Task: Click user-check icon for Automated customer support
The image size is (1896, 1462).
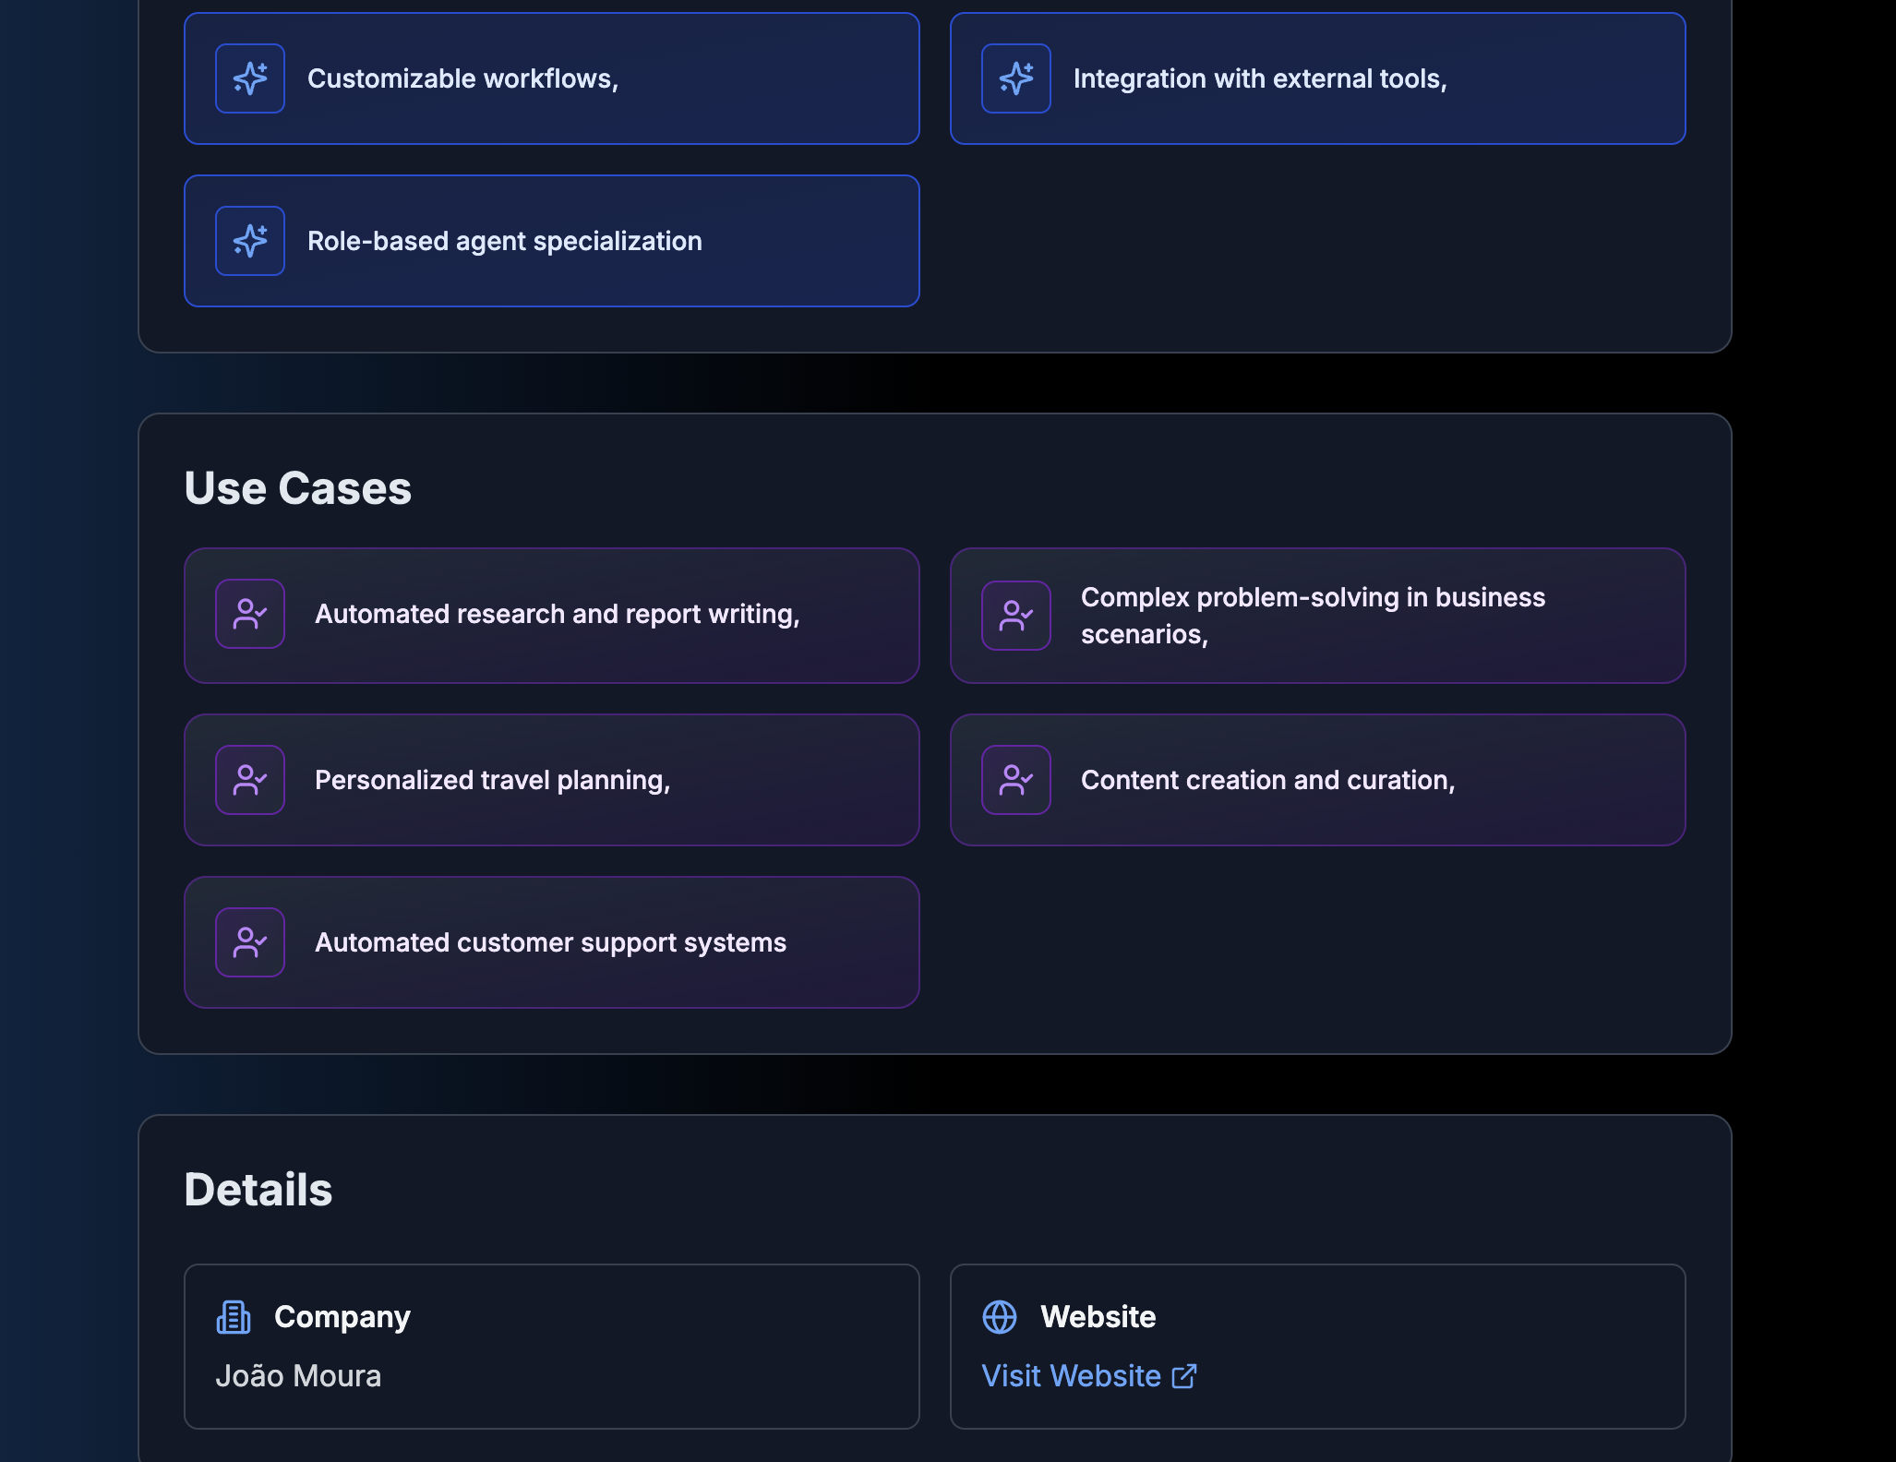Action: click(x=250, y=942)
